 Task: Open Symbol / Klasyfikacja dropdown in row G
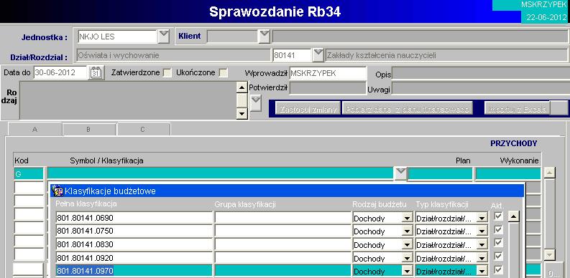(400, 174)
